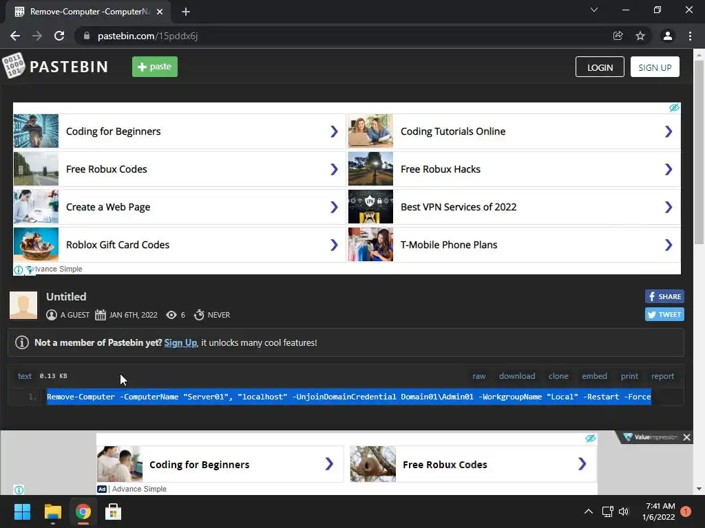Viewport: 705px width, 528px height.
Task: Click the ad info icon below top ad
Action: coord(19,269)
